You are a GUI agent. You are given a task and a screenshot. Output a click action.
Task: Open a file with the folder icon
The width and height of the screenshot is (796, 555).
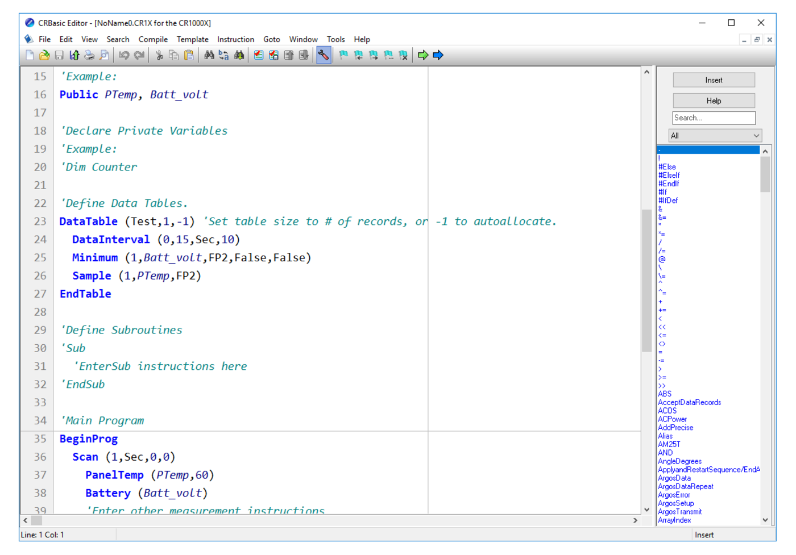pos(44,55)
